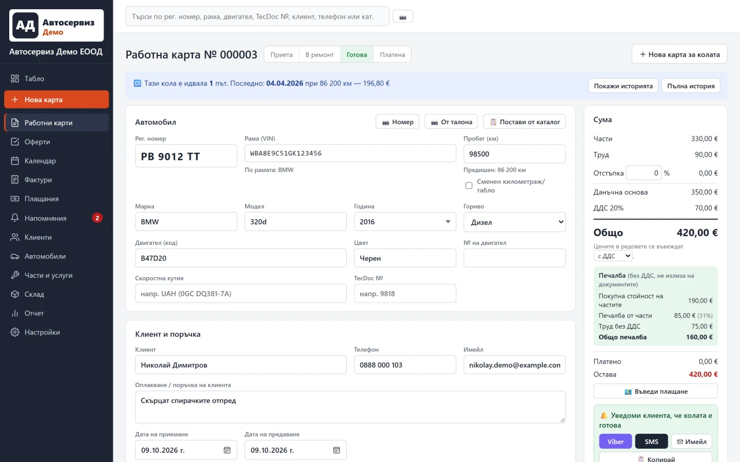Image resolution: width=740 pixels, height=462 pixels.
Task: Mark the card as Платена
Action: [393, 54]
